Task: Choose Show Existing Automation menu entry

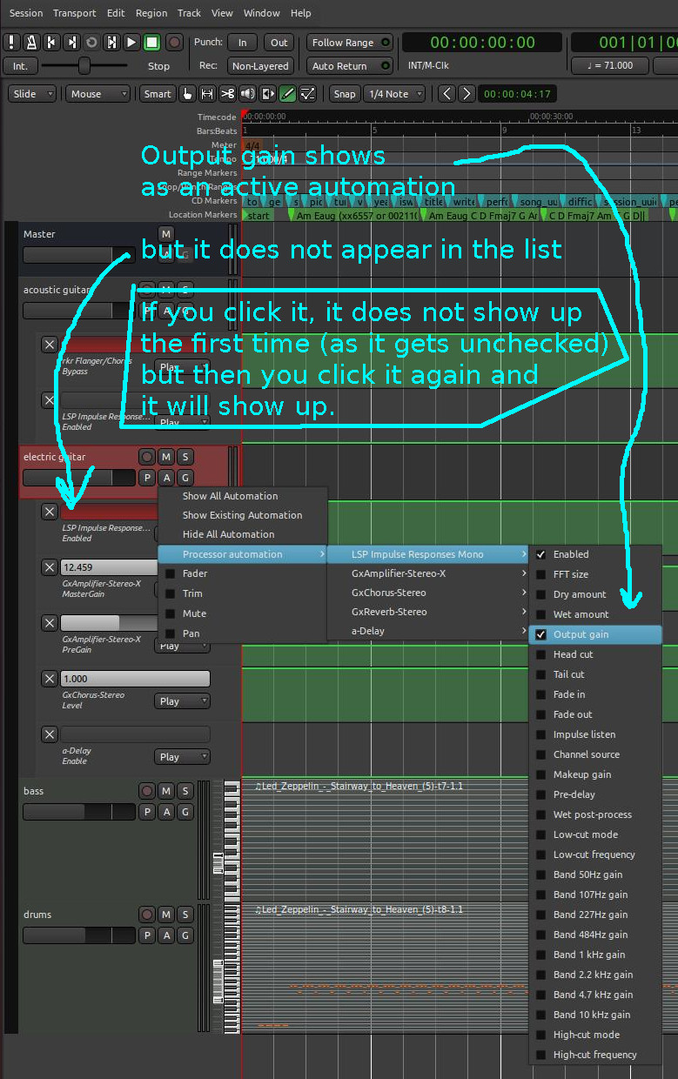Action: 242,515
